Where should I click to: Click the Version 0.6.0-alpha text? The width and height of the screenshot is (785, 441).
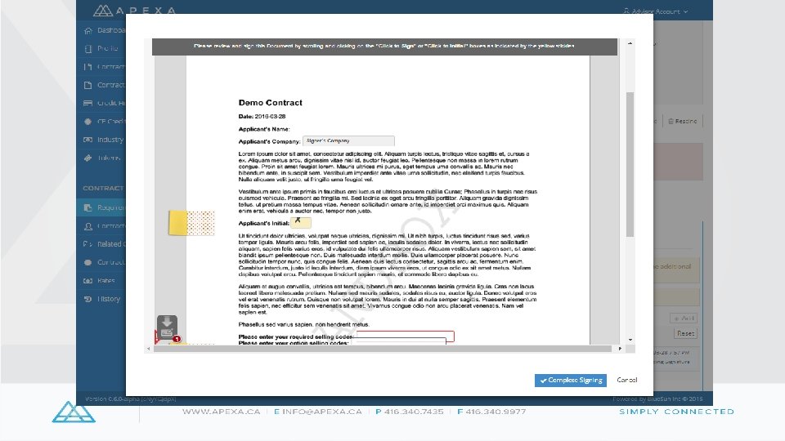pyautogui.click(x=130, y=399)
